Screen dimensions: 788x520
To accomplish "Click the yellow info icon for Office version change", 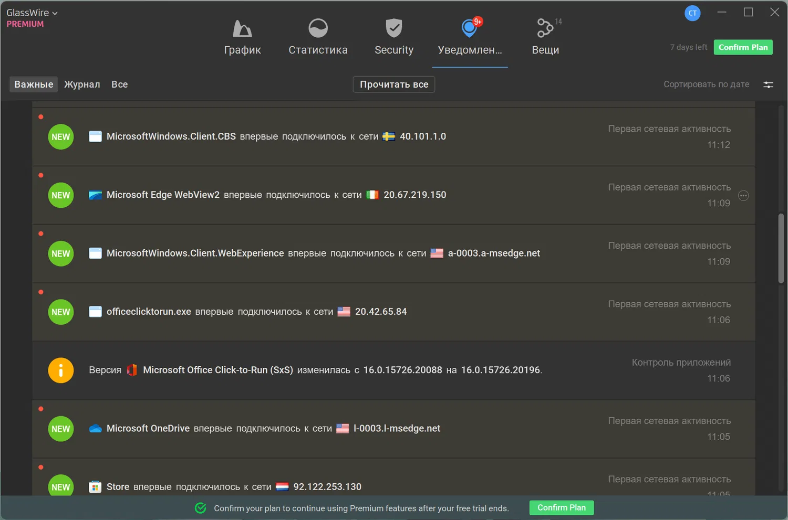I will (x=61, y=370).
